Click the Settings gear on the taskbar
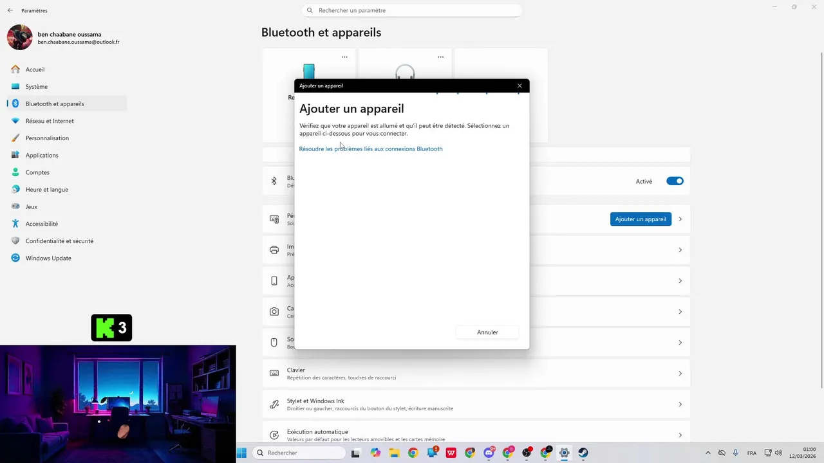This screenshot has width=824, height=463. pos(564,453)
